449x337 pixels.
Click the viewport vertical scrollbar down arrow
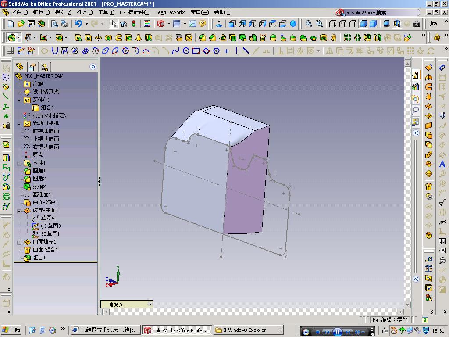(x=407, y=305)
